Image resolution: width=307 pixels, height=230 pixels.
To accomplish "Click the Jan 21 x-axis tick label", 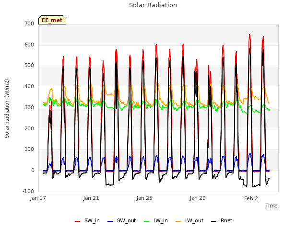I will click(91, 198).
